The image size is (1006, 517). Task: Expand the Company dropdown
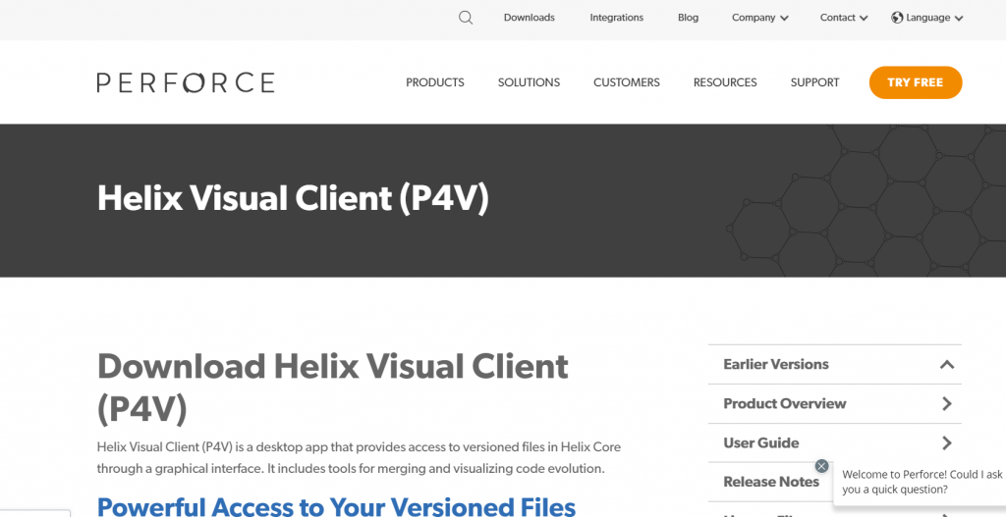(760, 18)
